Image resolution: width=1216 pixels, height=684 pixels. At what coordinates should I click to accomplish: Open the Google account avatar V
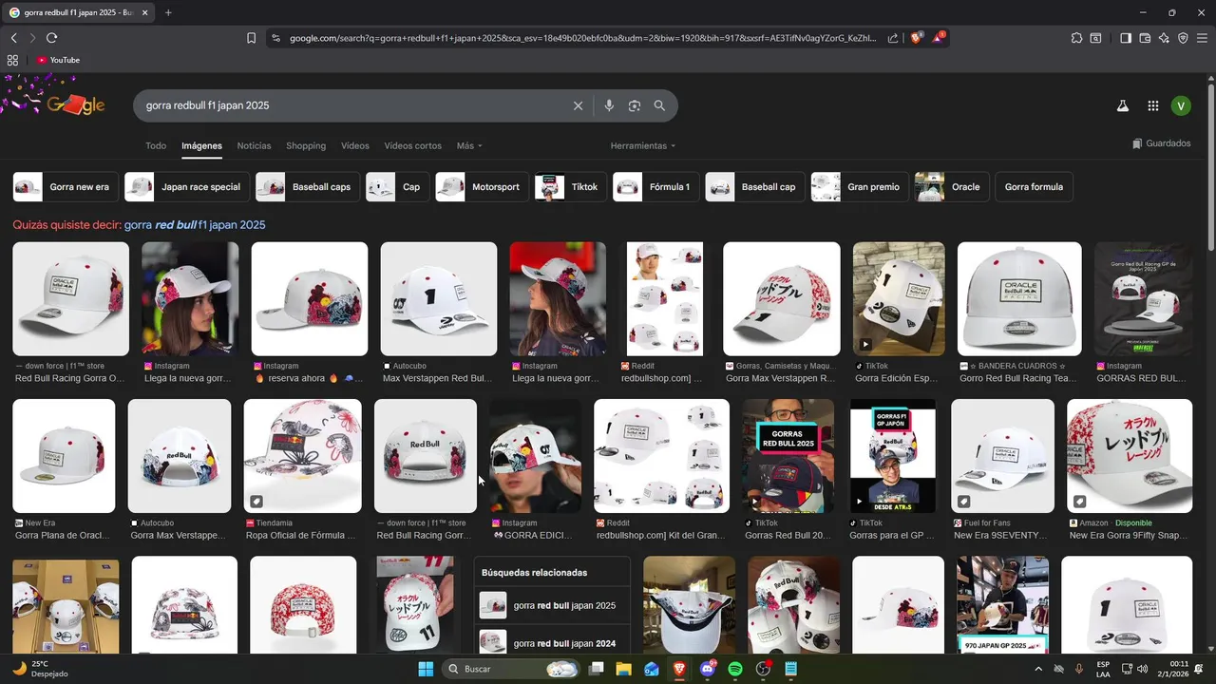pos(1181,106)
